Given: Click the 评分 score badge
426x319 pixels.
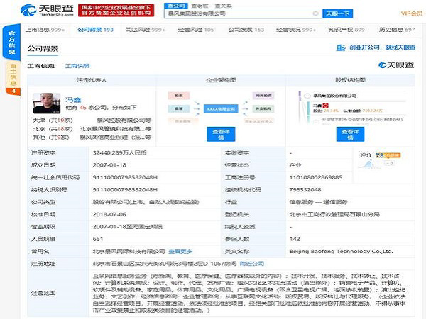Looking at the screenshot, I should pyautogui.click(x=388, y=155).
